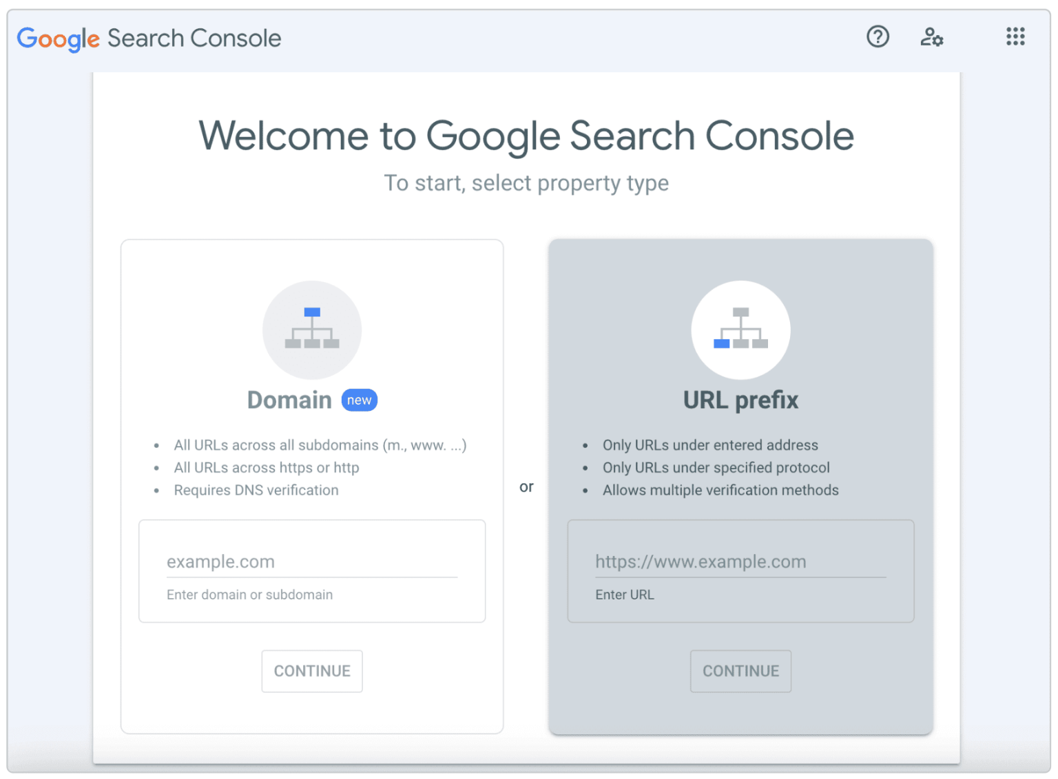Open the 'or' divider between cards
Screen dimensions: 1058x779
click(x=526, y=486)
